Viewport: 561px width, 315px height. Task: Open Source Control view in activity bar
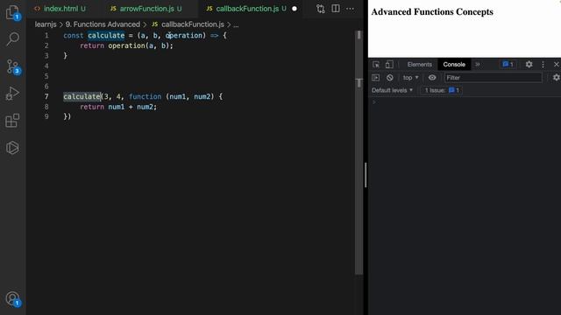tap(13, 67)
